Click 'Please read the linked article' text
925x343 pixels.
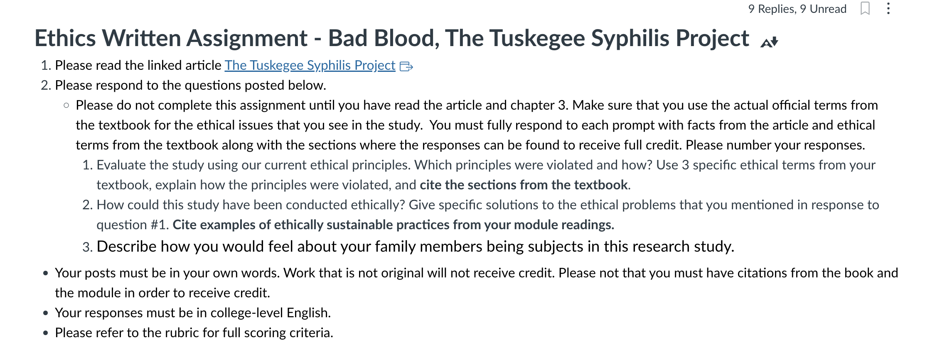pos(138,65)
